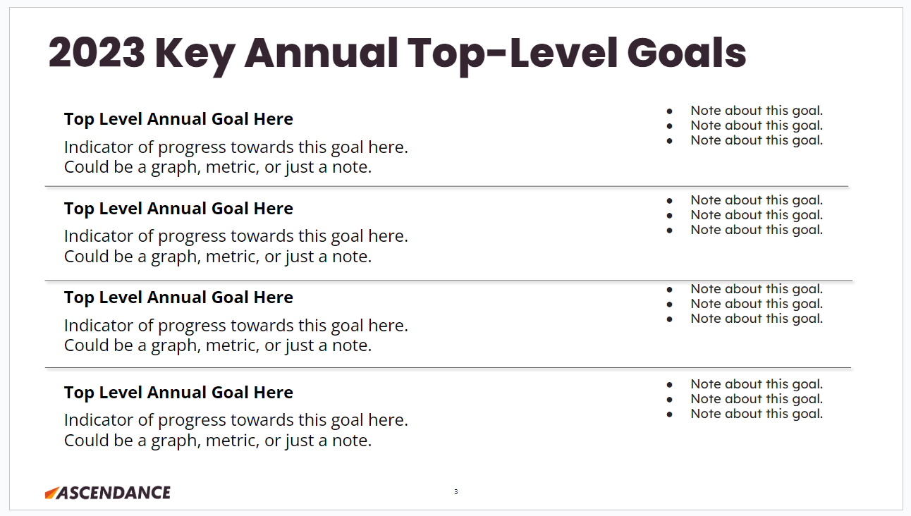Click the first note bullet of the first goal
This screenshot has height=516, width=911.
pyautogui.click(x=756, y=111)
